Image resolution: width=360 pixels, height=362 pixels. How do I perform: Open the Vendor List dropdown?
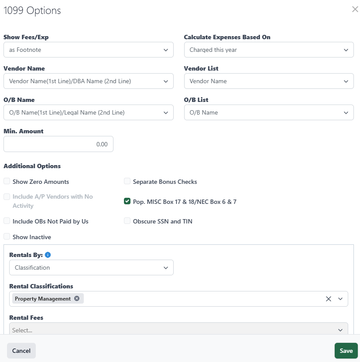tap(269, 81)
